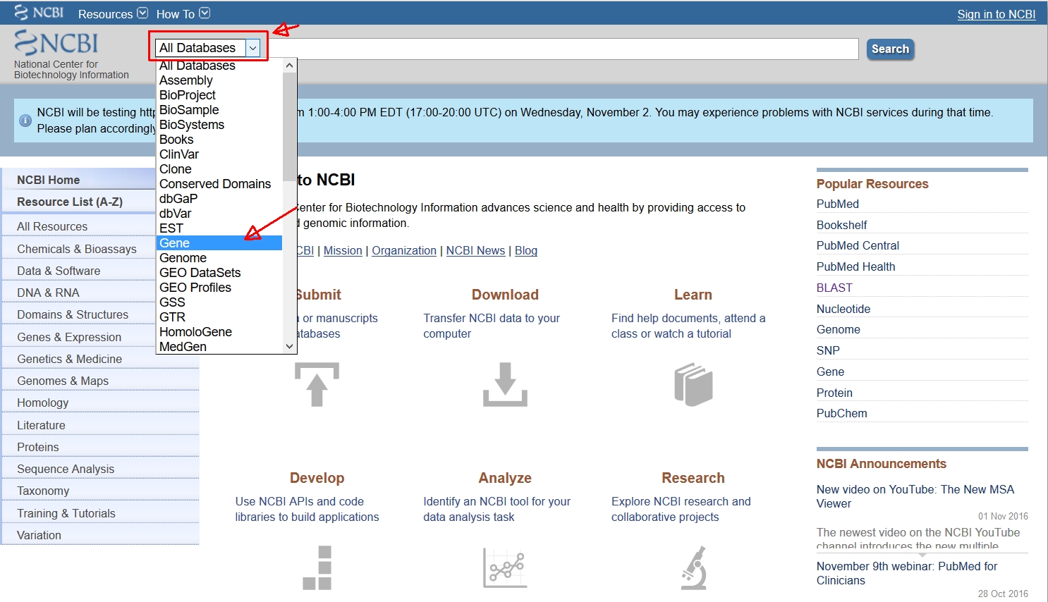Click the Download arrow icon

coord(505,384)
